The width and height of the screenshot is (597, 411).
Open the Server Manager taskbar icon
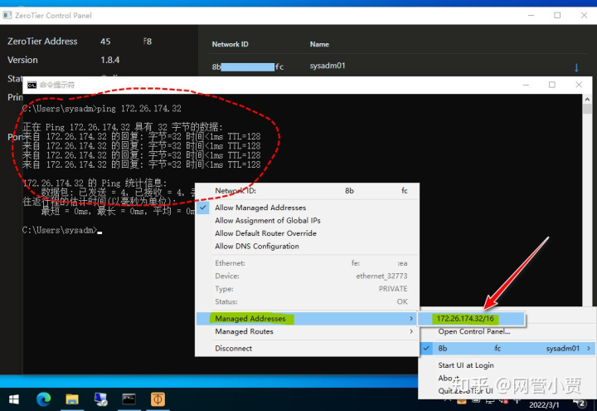pyautogui.click(x=101, y=399)
